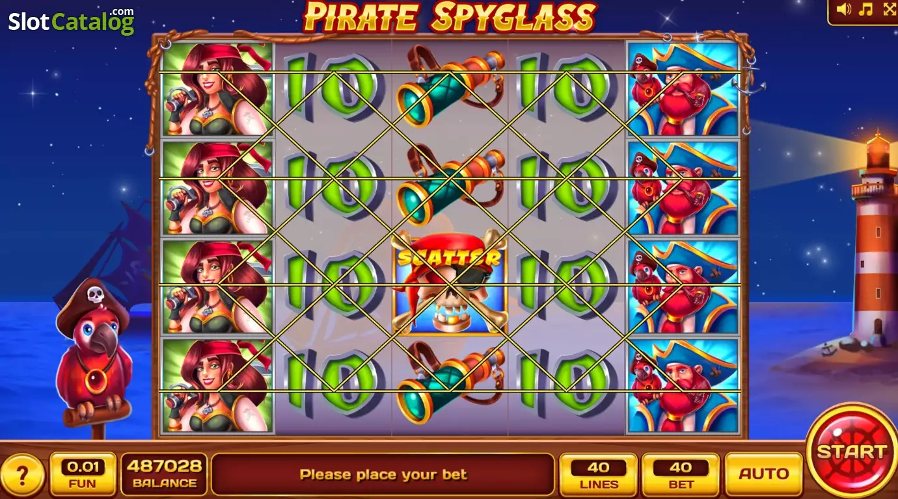Mute the sound with the speaker icon
Image resolution: width=898 pixels, height=499 pixels.
[x=844, y=9]
